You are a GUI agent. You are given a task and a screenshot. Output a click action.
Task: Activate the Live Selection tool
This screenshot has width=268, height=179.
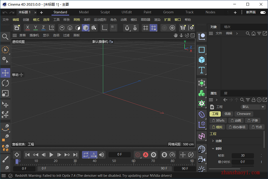pyautogui.click(x=5, y=50)
